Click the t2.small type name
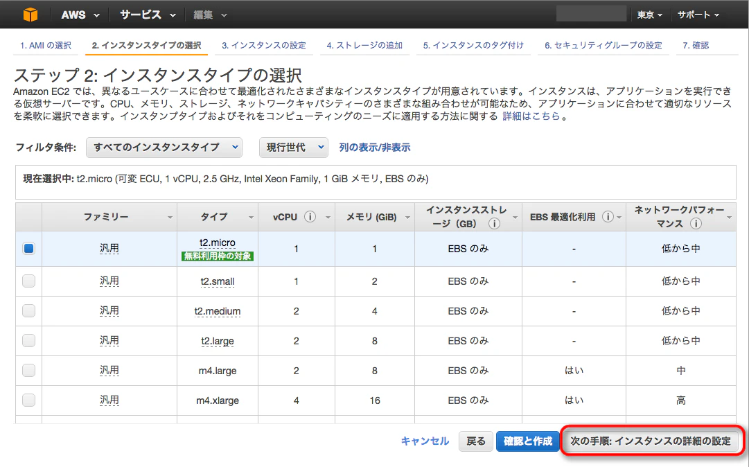 pyautogui.click(x=218, y=282)
